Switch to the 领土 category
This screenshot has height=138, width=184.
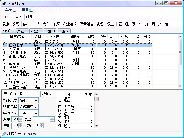[110, 24]
